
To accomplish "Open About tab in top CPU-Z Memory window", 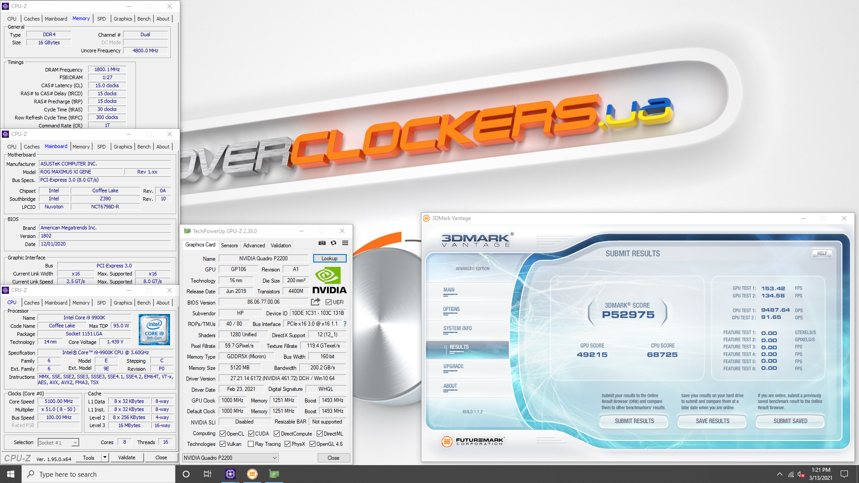I will tap(163, 19).
